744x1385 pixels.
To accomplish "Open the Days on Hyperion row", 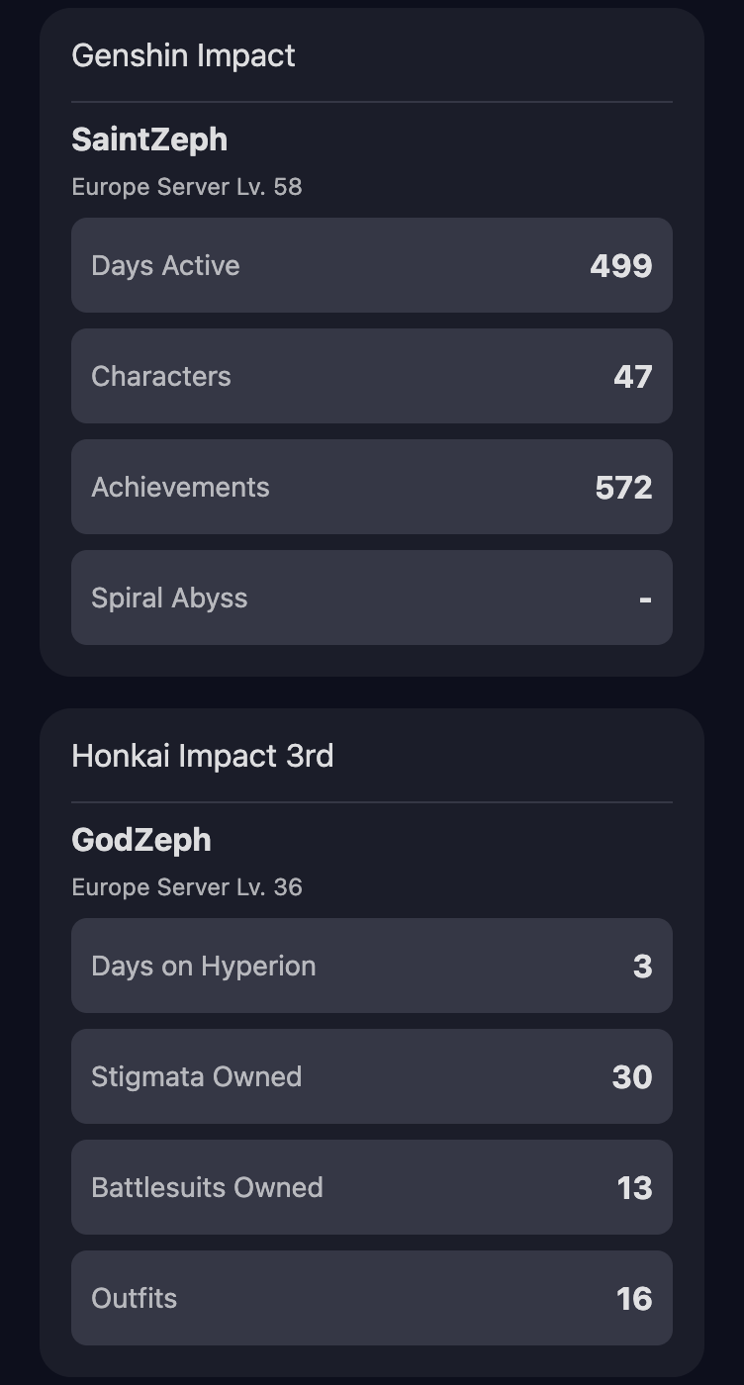I will (371, 966).
